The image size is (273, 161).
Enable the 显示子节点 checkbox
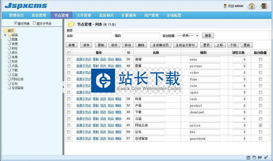coord(34,24)
